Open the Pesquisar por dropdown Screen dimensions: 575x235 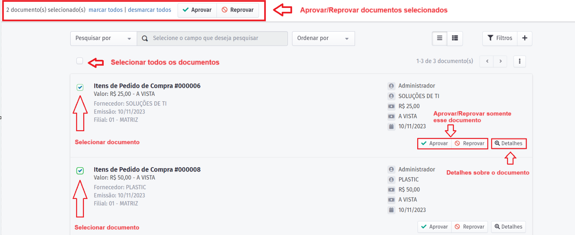tap(103, 39)
